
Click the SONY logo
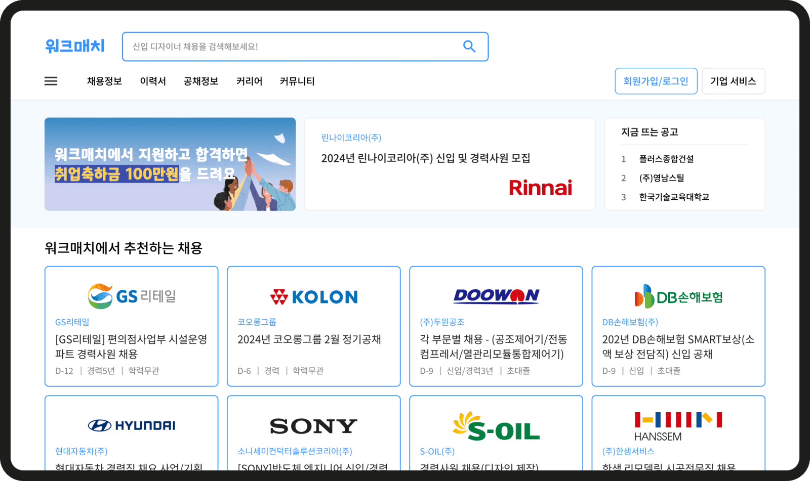click(x=314, y=426)
